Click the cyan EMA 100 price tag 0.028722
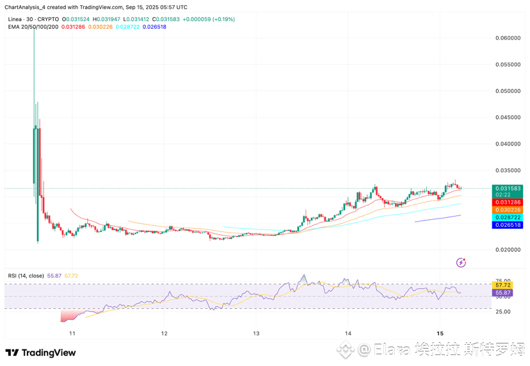The height and width of the screenshot is (366, 530). [x=508, y=217]
